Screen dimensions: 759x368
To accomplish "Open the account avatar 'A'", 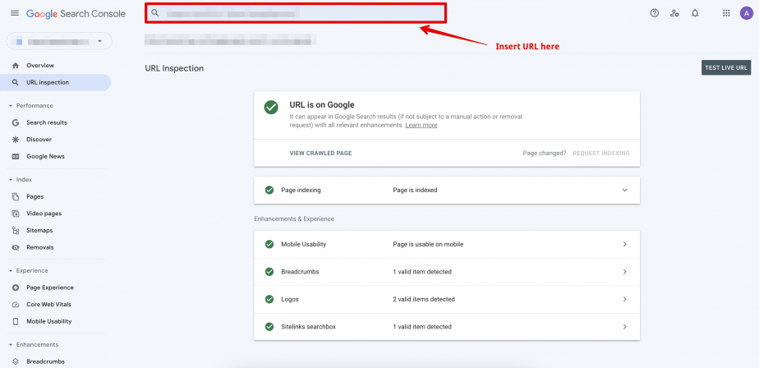I will tap(747, 13).
